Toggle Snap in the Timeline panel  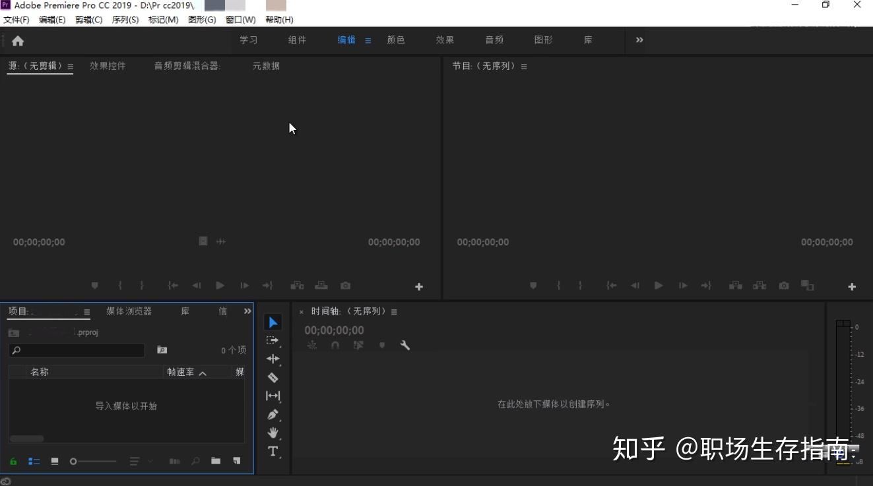335,345
